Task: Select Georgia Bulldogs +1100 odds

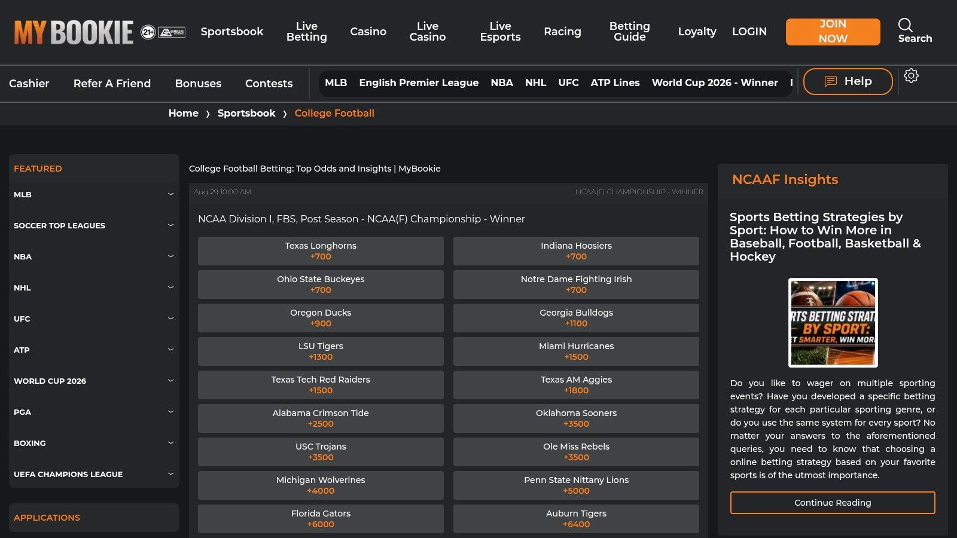Action: pos(576,318)
